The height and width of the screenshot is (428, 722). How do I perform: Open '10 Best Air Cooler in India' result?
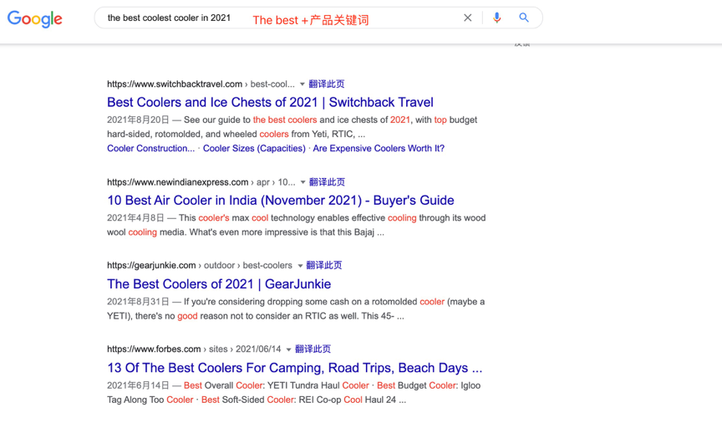[281, 201]
